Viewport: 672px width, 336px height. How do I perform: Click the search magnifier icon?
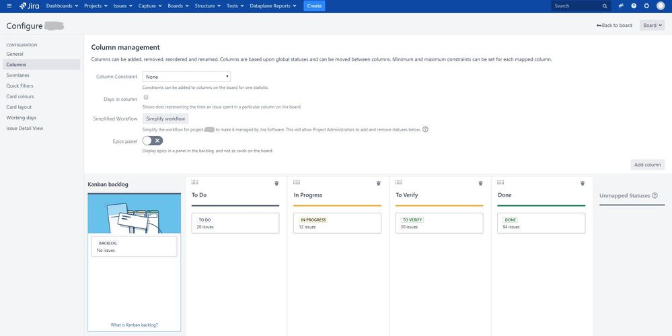pos(605,6)
